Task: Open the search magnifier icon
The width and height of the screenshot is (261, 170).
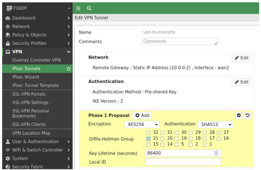Action: (x=89, y=8)
